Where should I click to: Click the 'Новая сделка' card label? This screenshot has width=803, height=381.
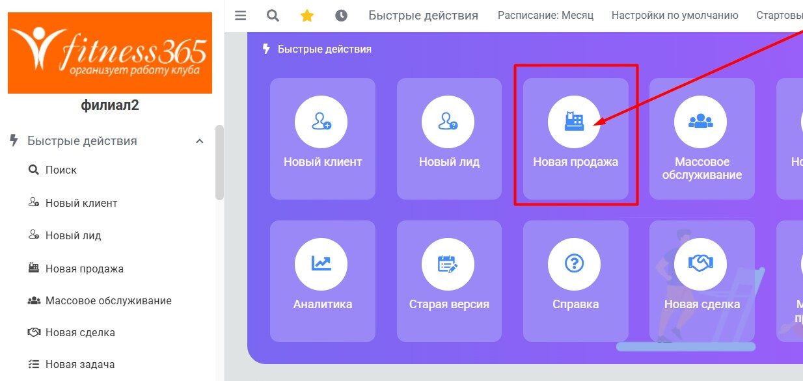[x=702, y=304]
